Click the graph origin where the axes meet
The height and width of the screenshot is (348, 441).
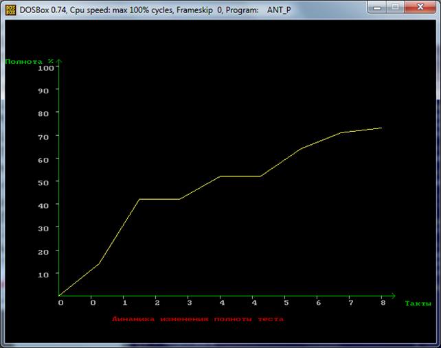point(59,296)
